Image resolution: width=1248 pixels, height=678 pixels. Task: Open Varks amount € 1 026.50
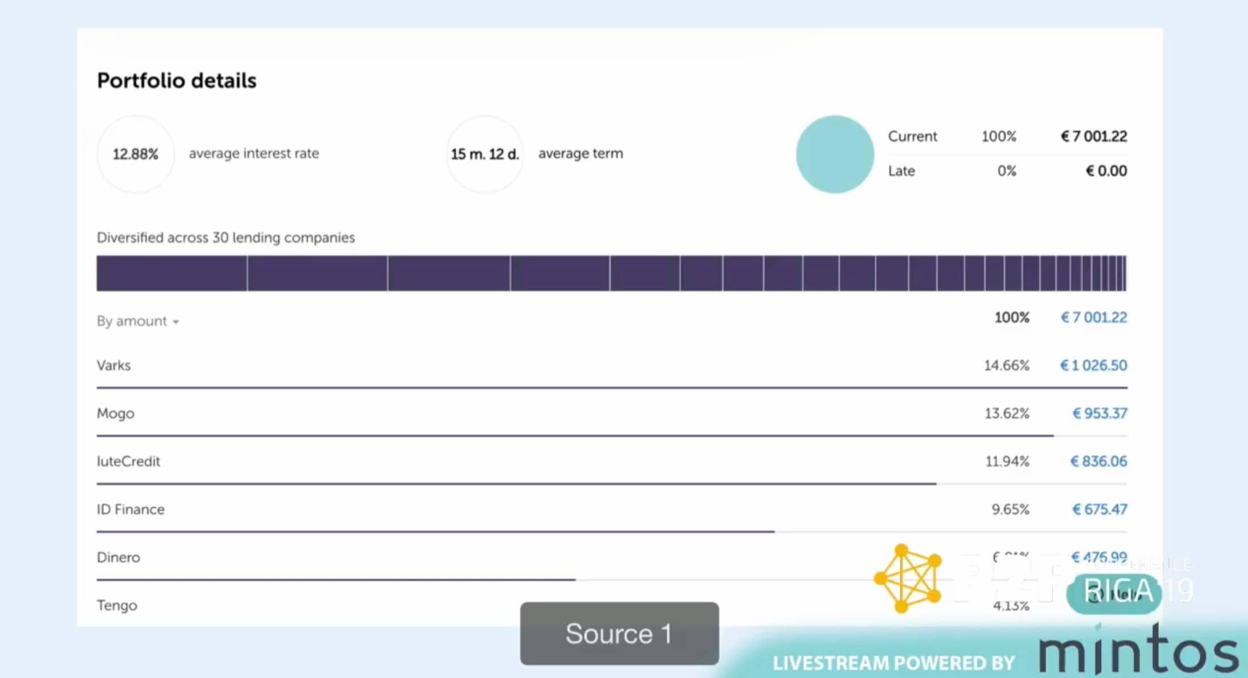(x=1093, y=365)
